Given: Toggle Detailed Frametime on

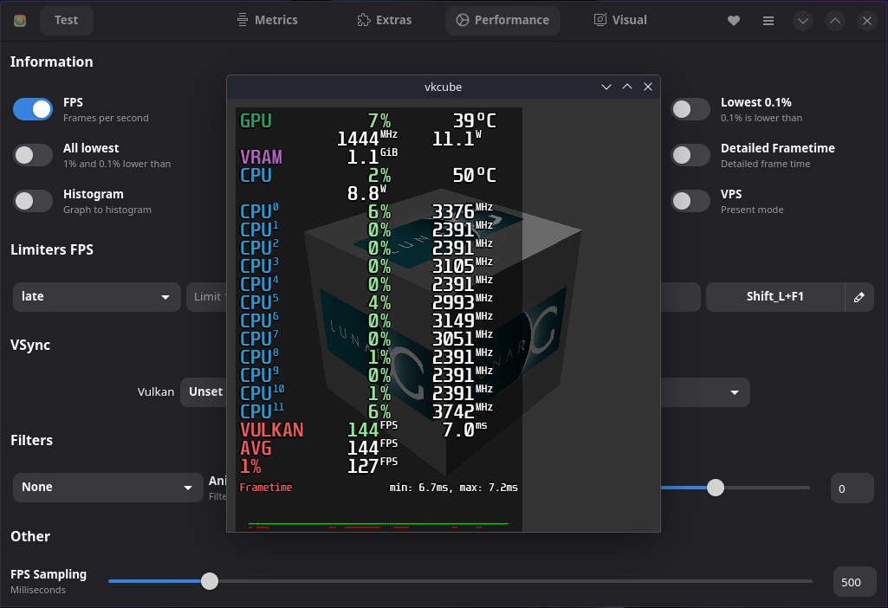Looking at the screenshot, I should pyautogui.click(x=690, y=155).
